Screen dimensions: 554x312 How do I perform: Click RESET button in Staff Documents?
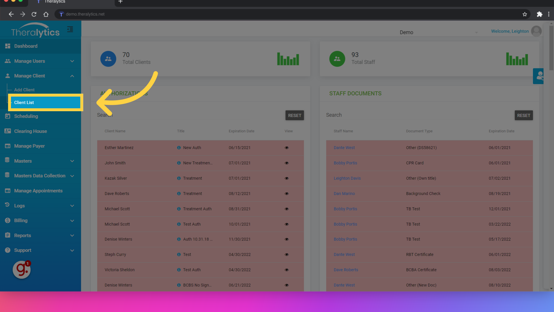pyautogui.click(x=524, y=115)
